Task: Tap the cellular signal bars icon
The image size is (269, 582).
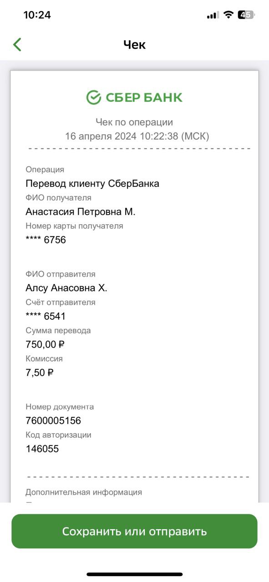Action: pyautogui.click(x=213, y=15)
